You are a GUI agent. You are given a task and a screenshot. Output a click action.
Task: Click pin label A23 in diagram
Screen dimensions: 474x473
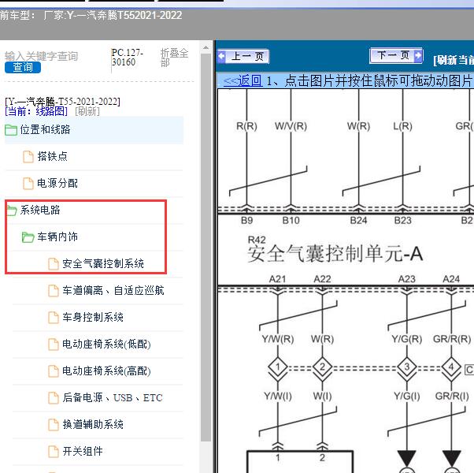click(x=406, y=279)
